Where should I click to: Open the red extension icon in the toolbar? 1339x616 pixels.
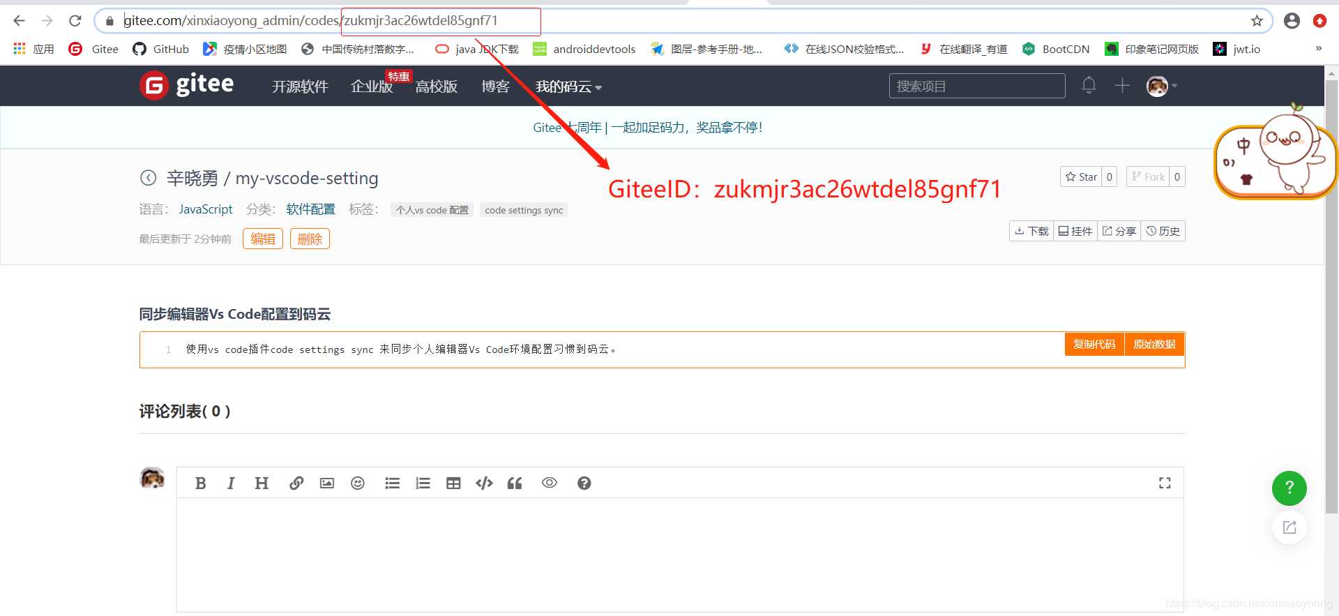click(1319, 21)
